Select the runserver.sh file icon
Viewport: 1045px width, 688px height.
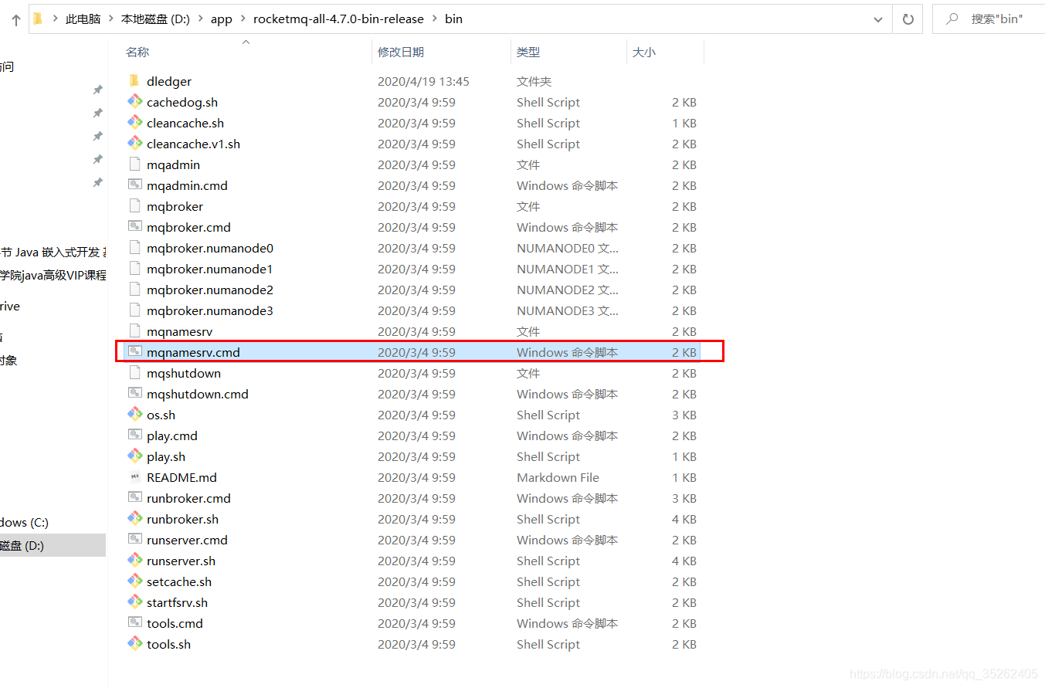pos(134,561)
